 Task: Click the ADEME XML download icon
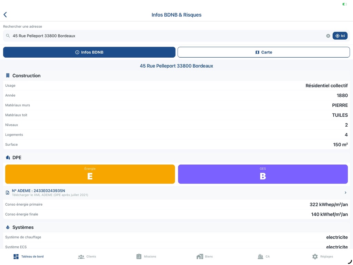tap(8, 193)
